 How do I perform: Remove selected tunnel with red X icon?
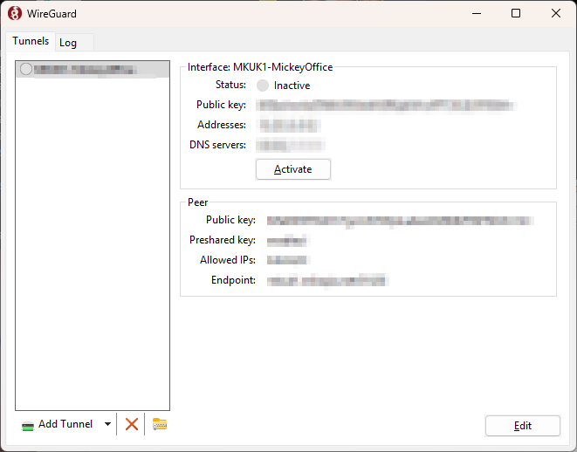click(x=131, y=424)
